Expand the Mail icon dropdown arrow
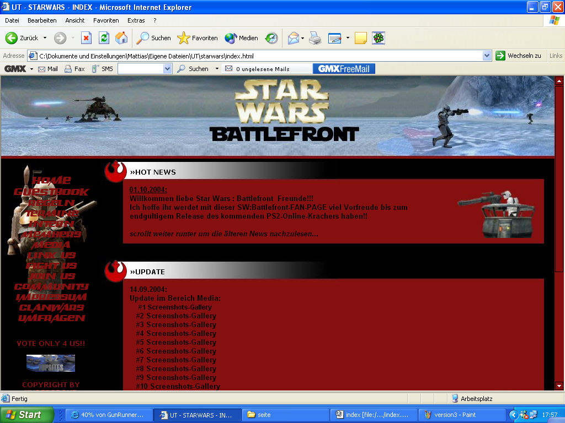 [x=303, y=38]
